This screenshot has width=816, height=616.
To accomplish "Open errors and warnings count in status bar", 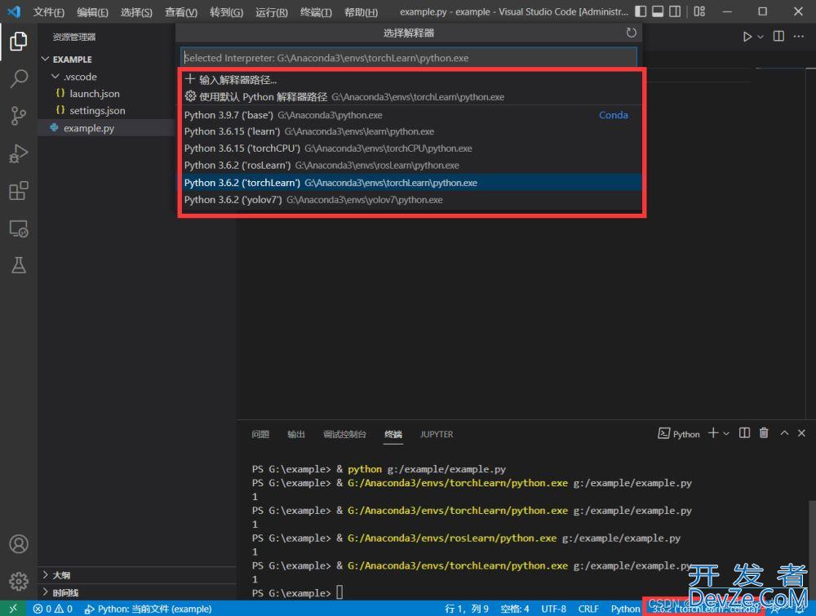I will [x=52, y=609].
